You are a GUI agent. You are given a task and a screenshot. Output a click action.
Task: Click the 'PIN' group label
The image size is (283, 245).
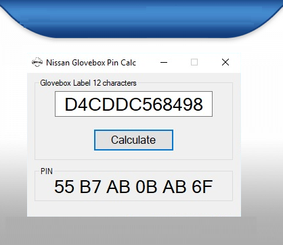click(x=47, y=171)
